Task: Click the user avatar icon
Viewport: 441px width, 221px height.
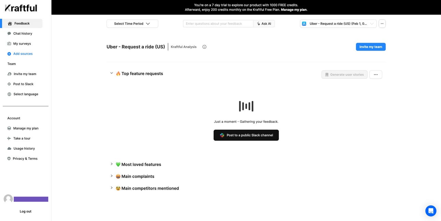Action: point(8,199)
